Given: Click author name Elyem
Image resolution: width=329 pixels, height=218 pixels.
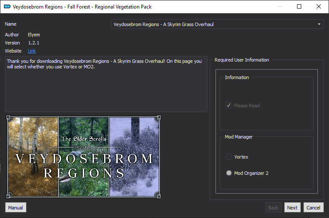Looking at the screenshot, I should (34, 35).
